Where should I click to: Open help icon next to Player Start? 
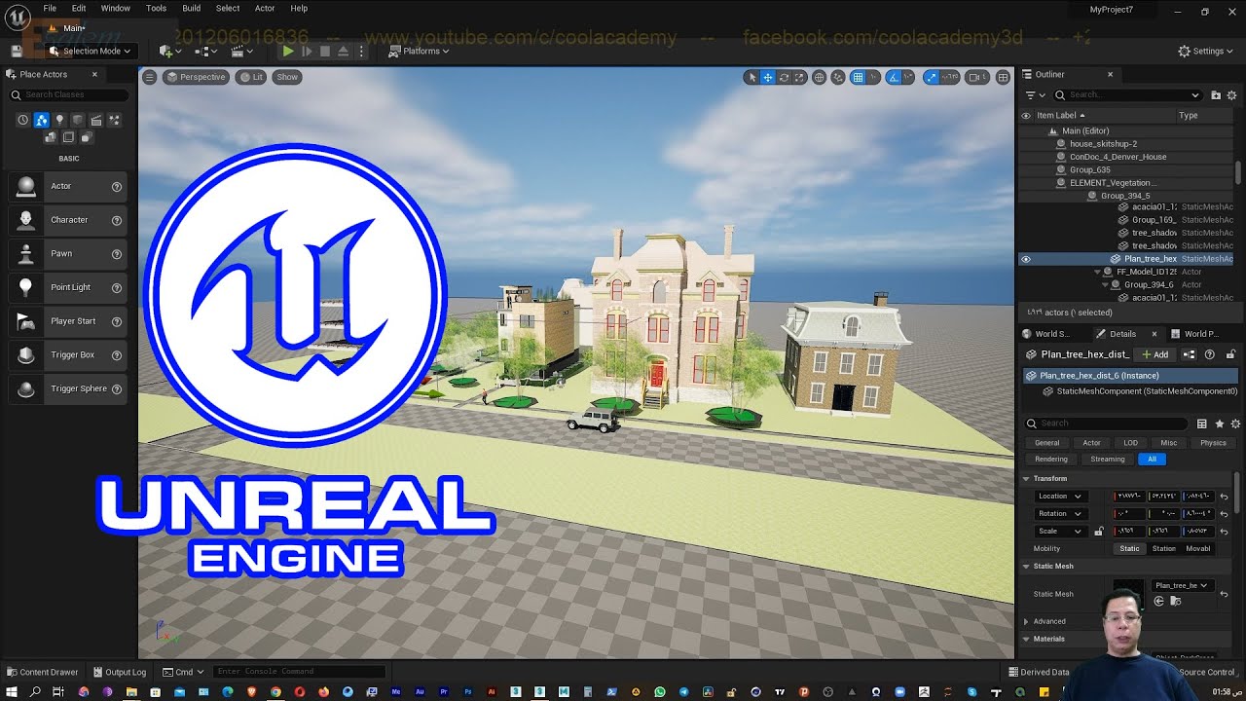pos(117,321)
